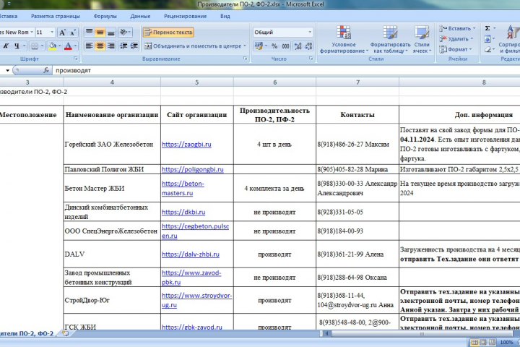Apply thousands separator style (000)
This screenshot has height=347, width=520.
tap(285, 46)
